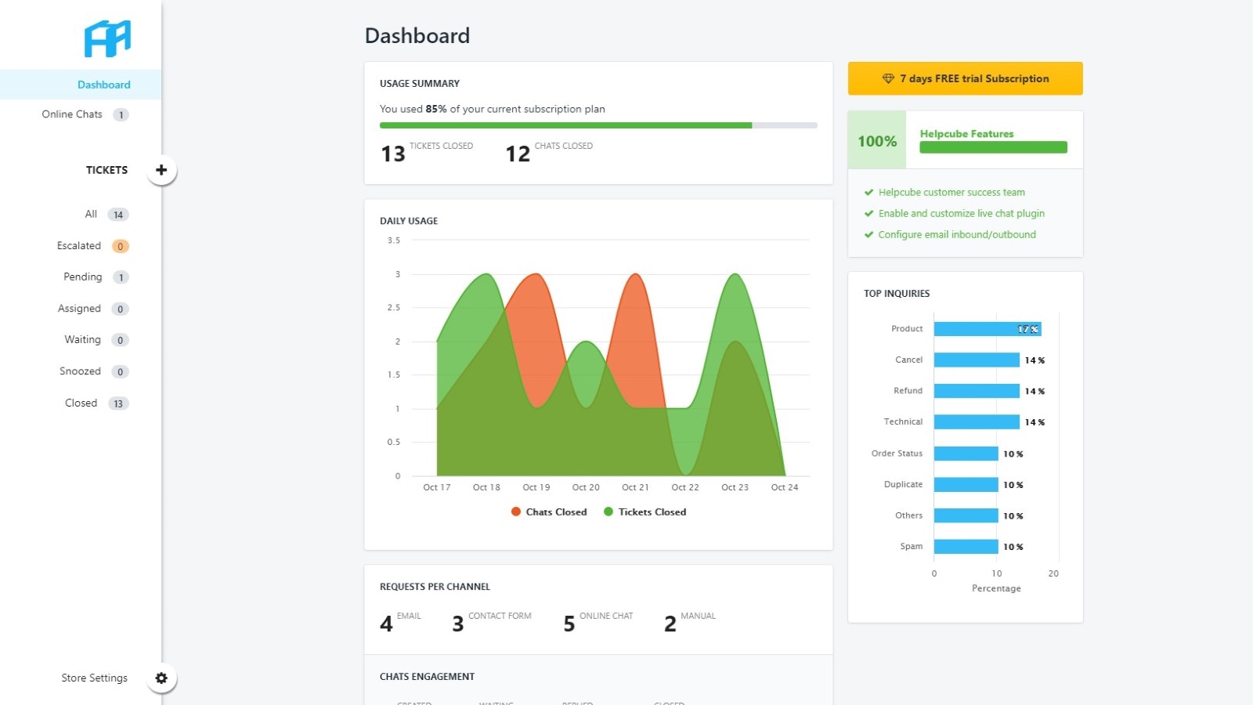Viewport: 1253px width, 705px height.
Task: Click the Refund inquiries bar
Action: (x=977, y=391)
